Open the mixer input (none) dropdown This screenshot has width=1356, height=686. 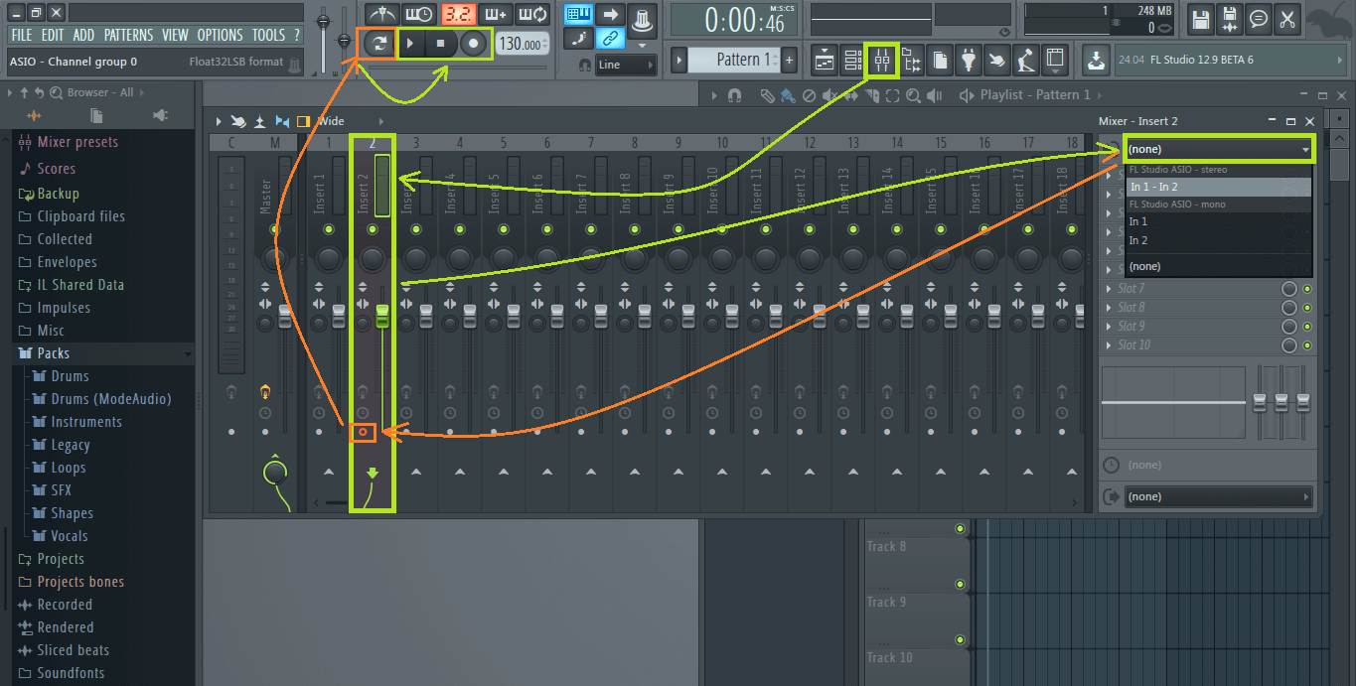click(x=1218, y=149)
